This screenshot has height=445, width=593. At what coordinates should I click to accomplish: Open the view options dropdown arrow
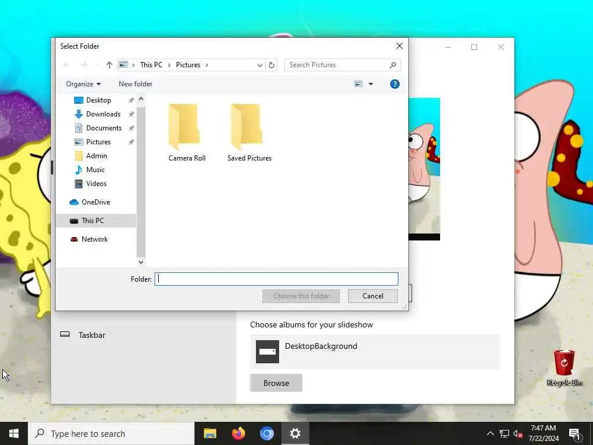(371, 84)
